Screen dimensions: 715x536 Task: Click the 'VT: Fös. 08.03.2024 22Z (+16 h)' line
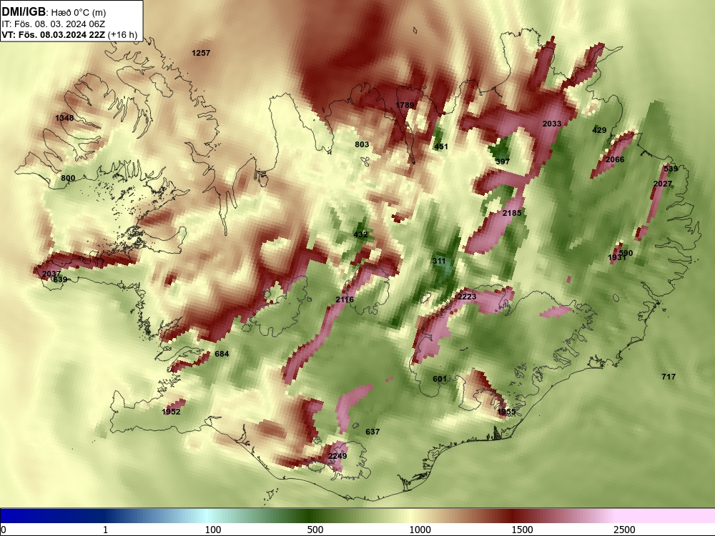[x=69, y=34]
